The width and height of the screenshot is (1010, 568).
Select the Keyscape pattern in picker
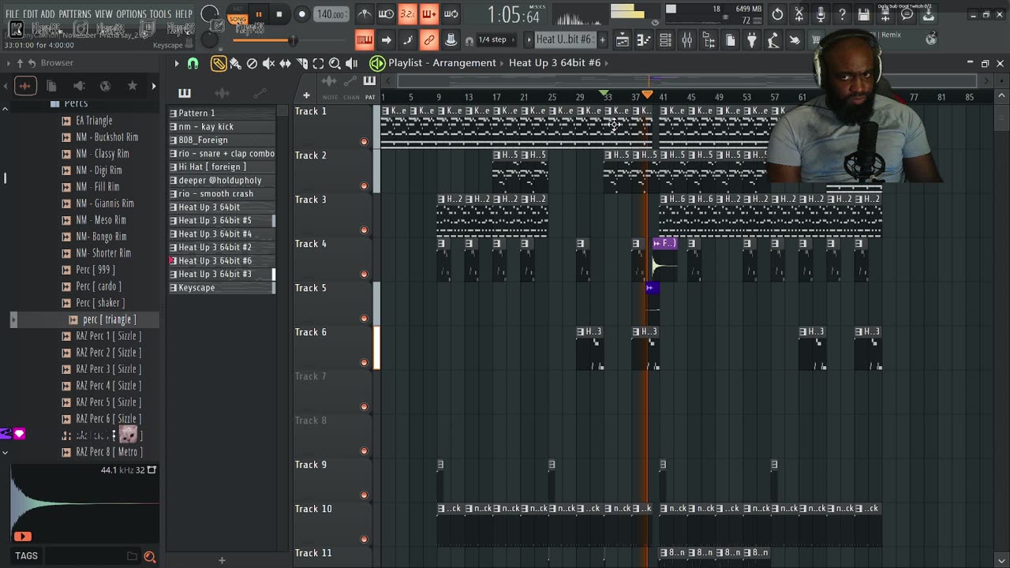point(221,288)
